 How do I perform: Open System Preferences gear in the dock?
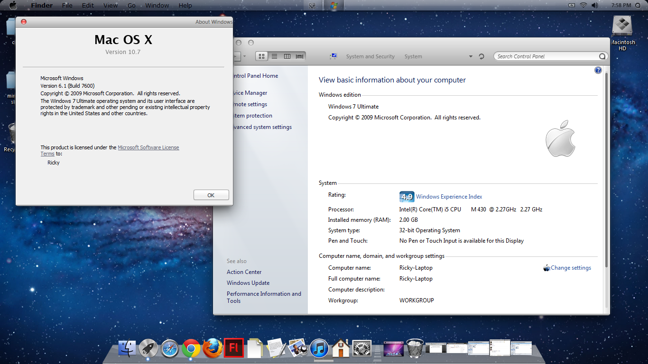click(362, 349)
